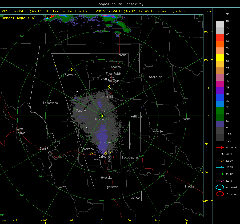Click the ThreeHills label

pos(134,116)
